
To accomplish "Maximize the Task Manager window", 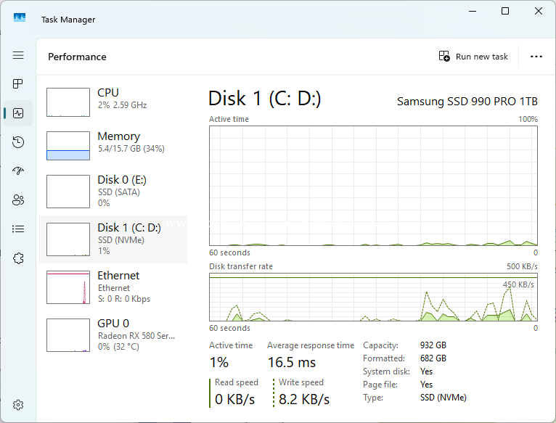I will pyautogui.click(x=505, y=11).
